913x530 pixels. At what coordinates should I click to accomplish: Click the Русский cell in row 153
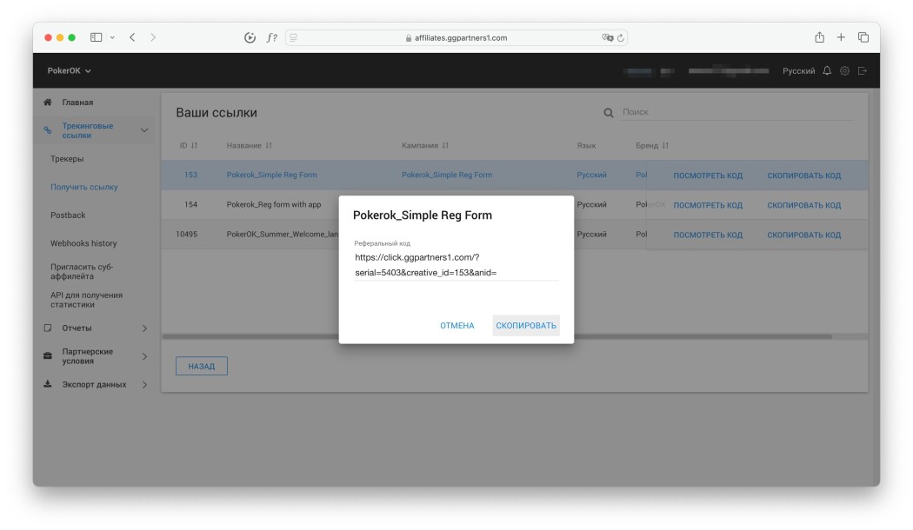(591, 175)
